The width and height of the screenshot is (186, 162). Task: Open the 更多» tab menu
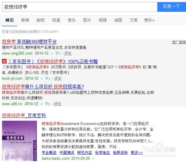149,20
